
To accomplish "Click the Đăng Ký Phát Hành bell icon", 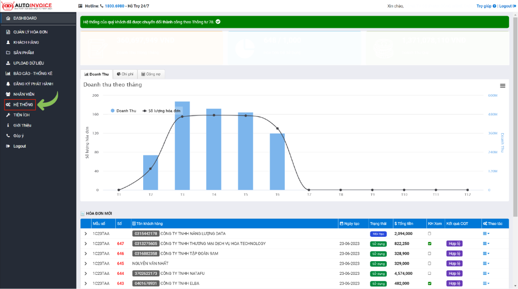I will pyautogui.click(x=8, y=84).
